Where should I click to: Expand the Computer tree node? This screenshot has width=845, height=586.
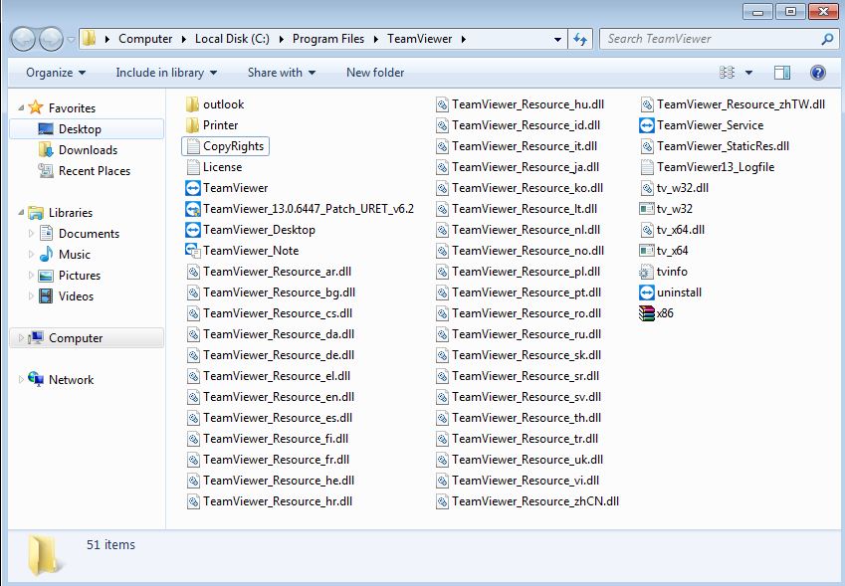coord(21,337)
